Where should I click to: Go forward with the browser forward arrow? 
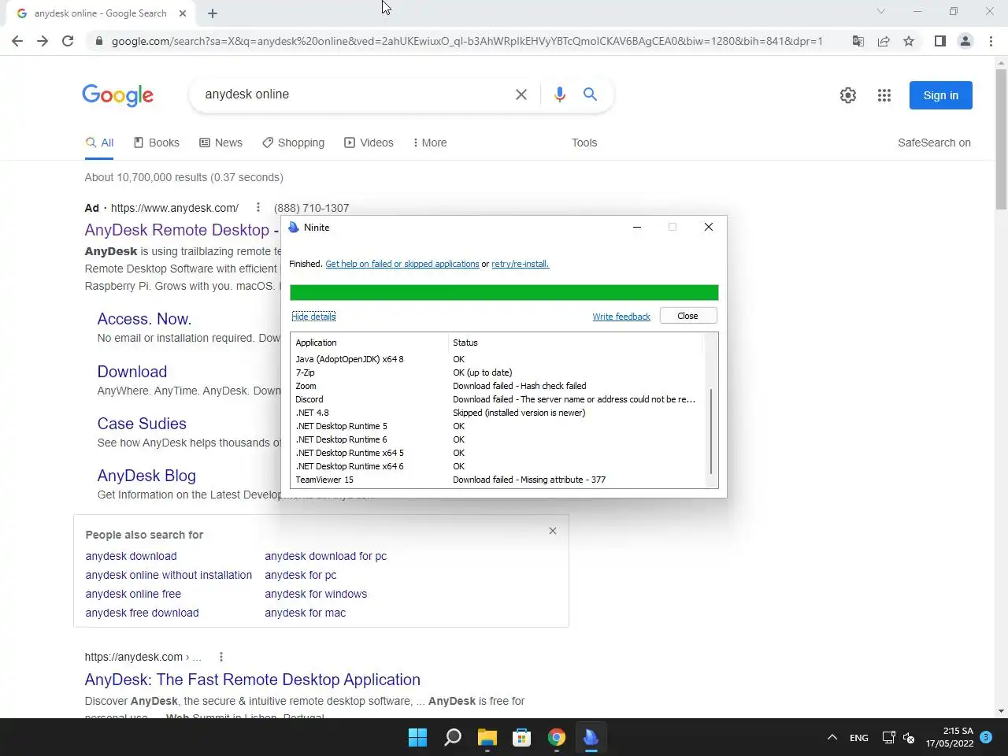[43, 41]
